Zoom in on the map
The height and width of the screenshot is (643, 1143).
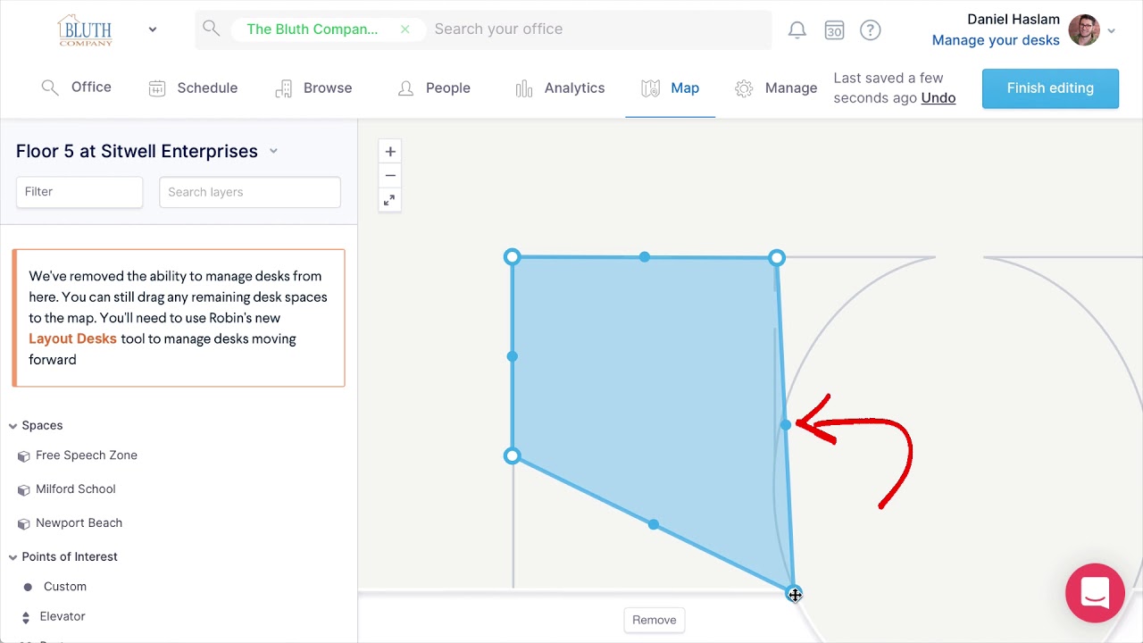[390, 152]
